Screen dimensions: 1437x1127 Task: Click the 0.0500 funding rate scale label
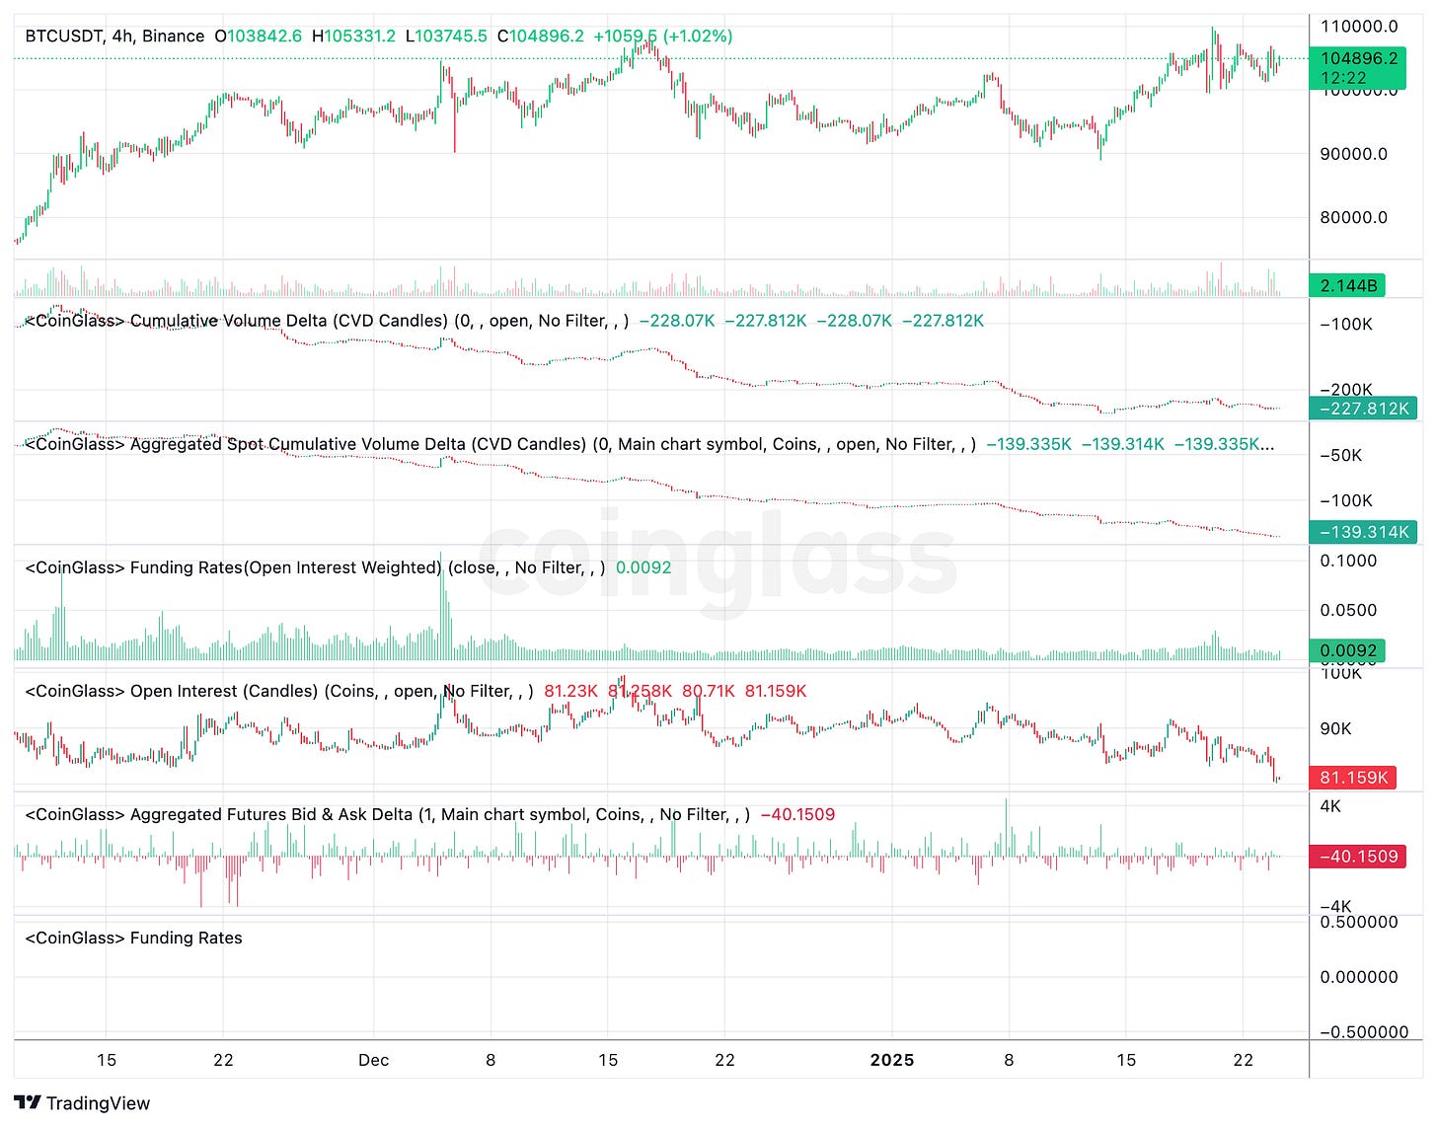[x=1348, y=610]
